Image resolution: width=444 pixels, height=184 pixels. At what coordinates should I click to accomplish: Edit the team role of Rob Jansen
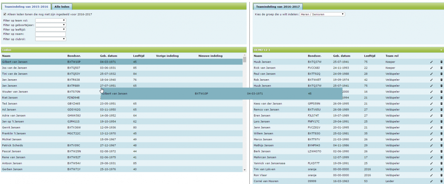coord(431,80)
